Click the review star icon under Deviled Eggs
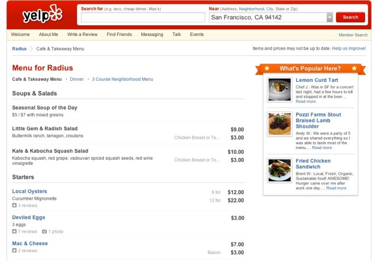Screen dimensions: 378x261 (x=15, y=232)
